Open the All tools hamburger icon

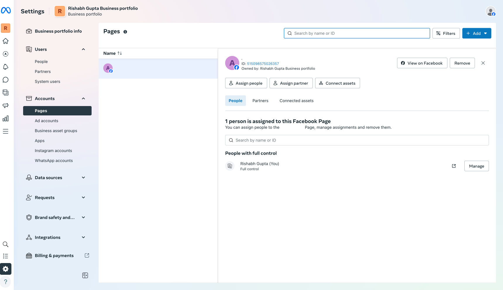coord(6,131)
